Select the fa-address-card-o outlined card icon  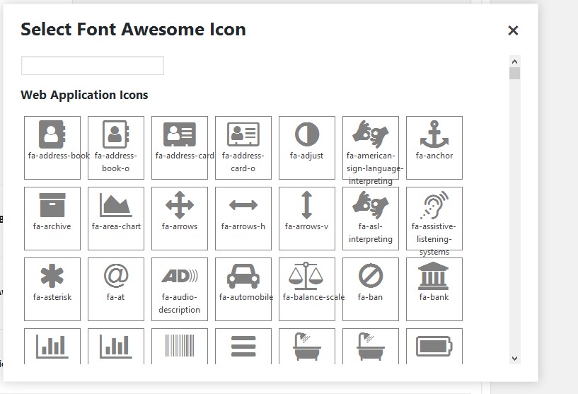[x=243, y=148]
